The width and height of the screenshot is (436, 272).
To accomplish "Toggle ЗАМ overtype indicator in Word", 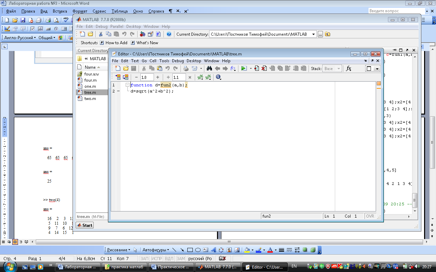I will click(x=181, y=259).
